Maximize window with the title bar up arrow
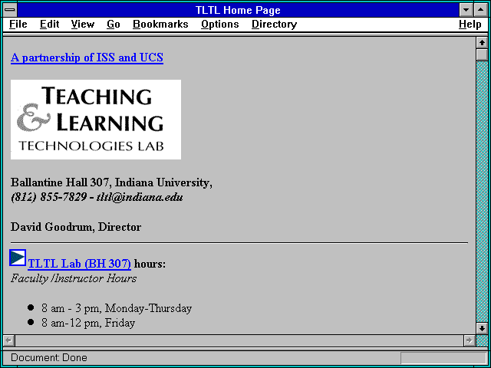 point(481,10)
